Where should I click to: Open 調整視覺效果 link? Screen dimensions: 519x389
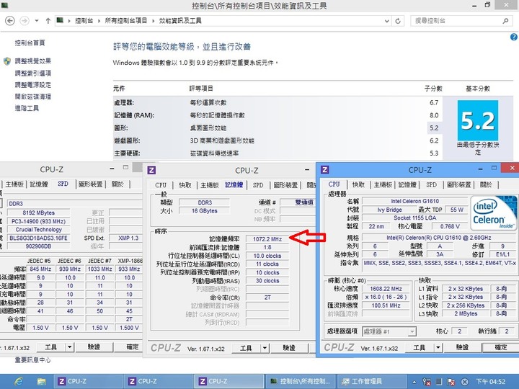(x=32, y=61)
